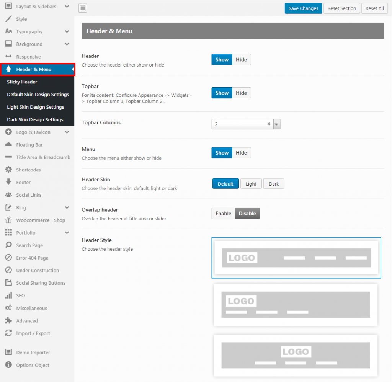Enable Overlap header
392x382 pixels.
pyautogui.click(x=223, y=214)
